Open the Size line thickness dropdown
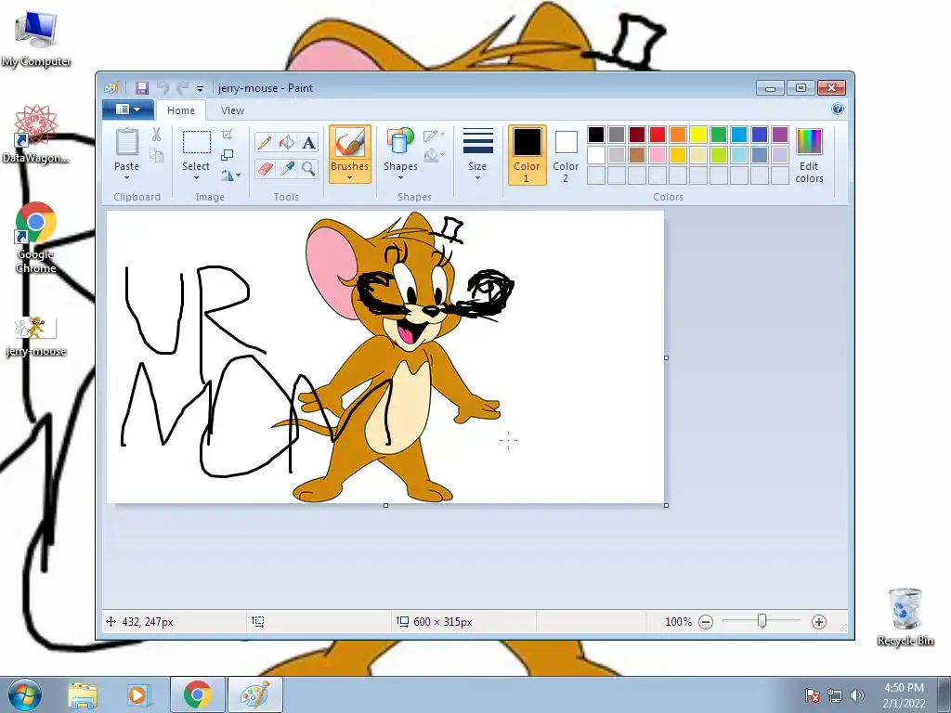Image resolution: width=951 pixels, height=713 pixels. coord(477,155)
